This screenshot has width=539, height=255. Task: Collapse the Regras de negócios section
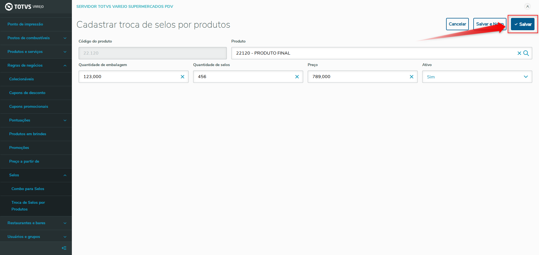pyautogui.click(x=65, y=65)
